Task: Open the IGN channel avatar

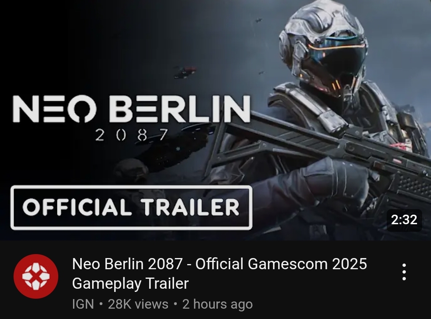Action: click(36, 276)
